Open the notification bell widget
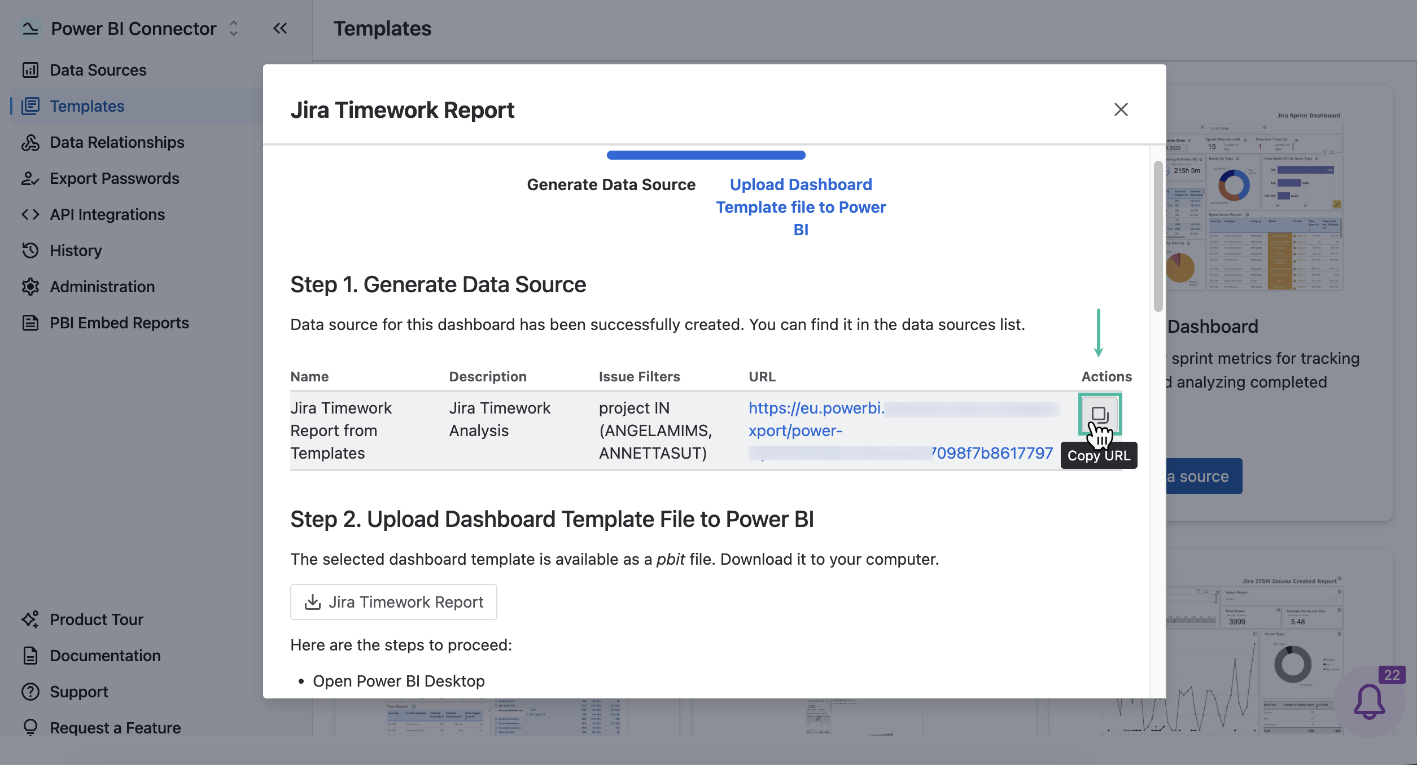 [x=1369, y=702]
